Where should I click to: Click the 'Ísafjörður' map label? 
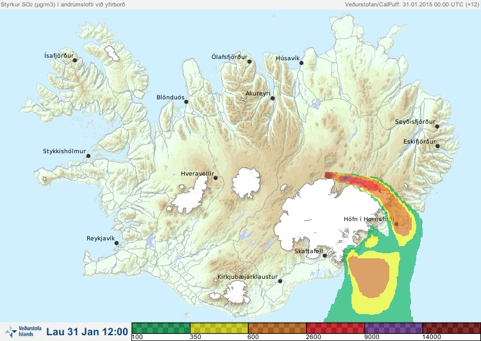[x=59, y=56]
